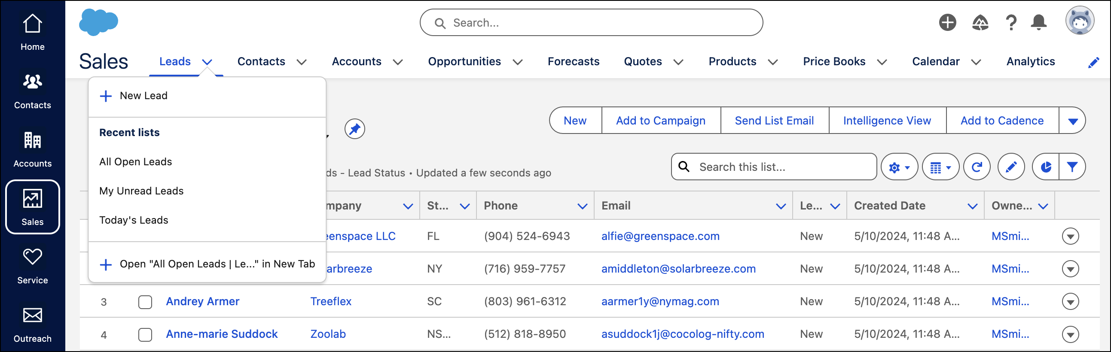This screenshot has height=352, width=1111.
Task: Expand the Calendar tab dropdown chevron
Action: click(976, 62)
